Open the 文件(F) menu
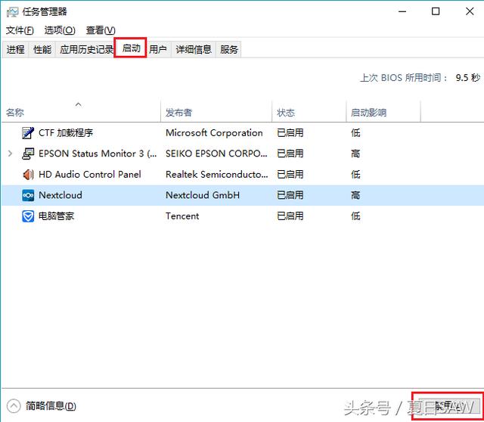484x422 pixels. point(20,30)
